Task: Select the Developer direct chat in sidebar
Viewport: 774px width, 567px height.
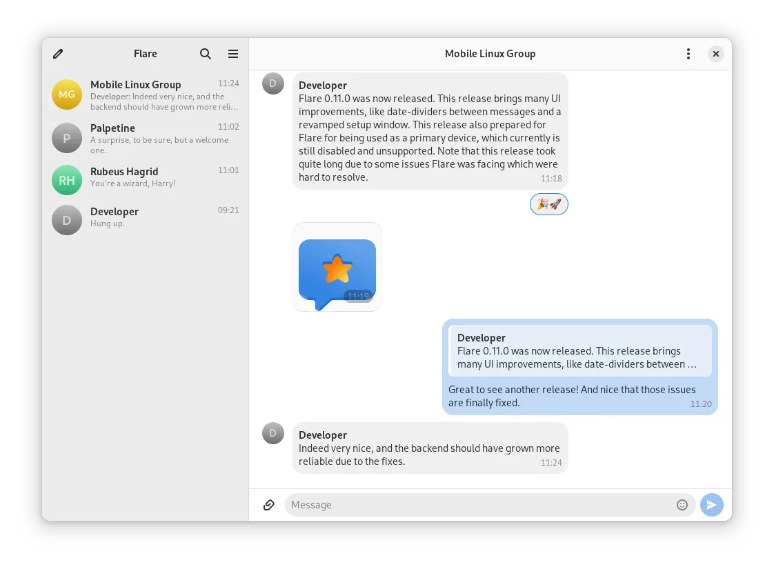Action: (145, 217)
